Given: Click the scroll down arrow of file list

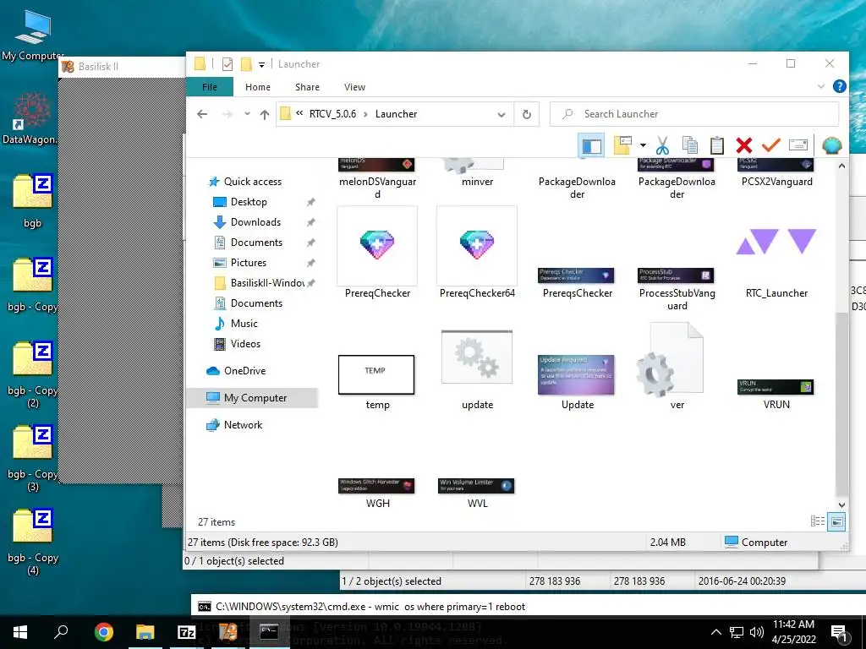Looking at the screenshot, I should pyautogui.click(x=841, y=504).
